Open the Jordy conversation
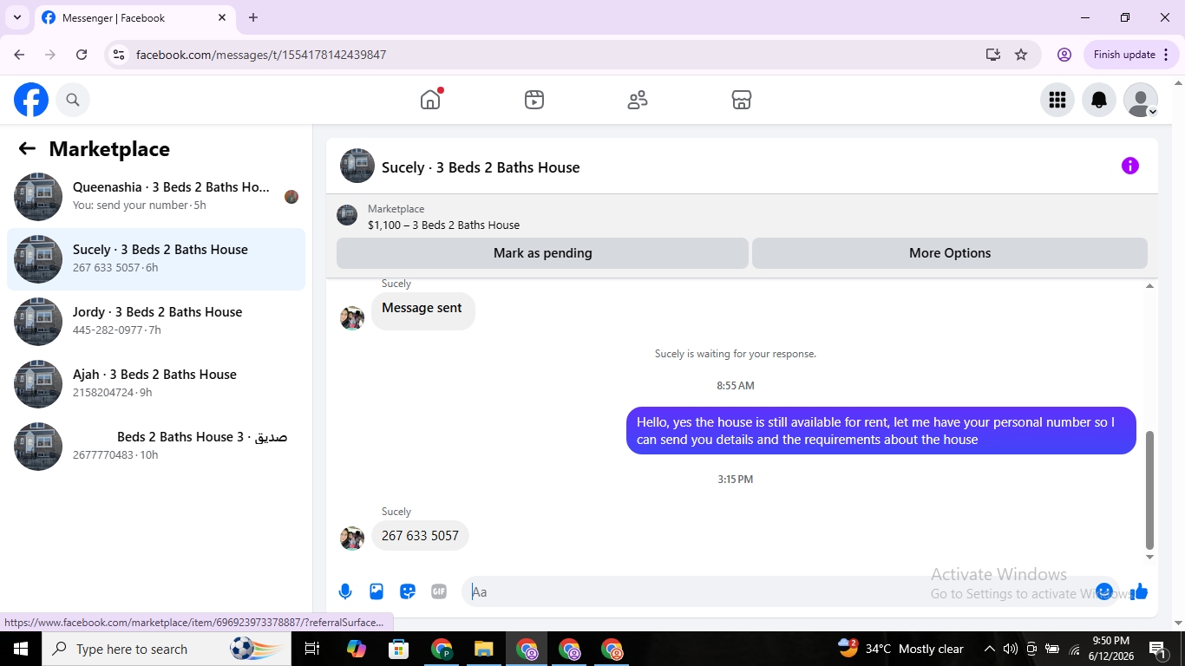The image size is (1185, 666). point(156,322)
